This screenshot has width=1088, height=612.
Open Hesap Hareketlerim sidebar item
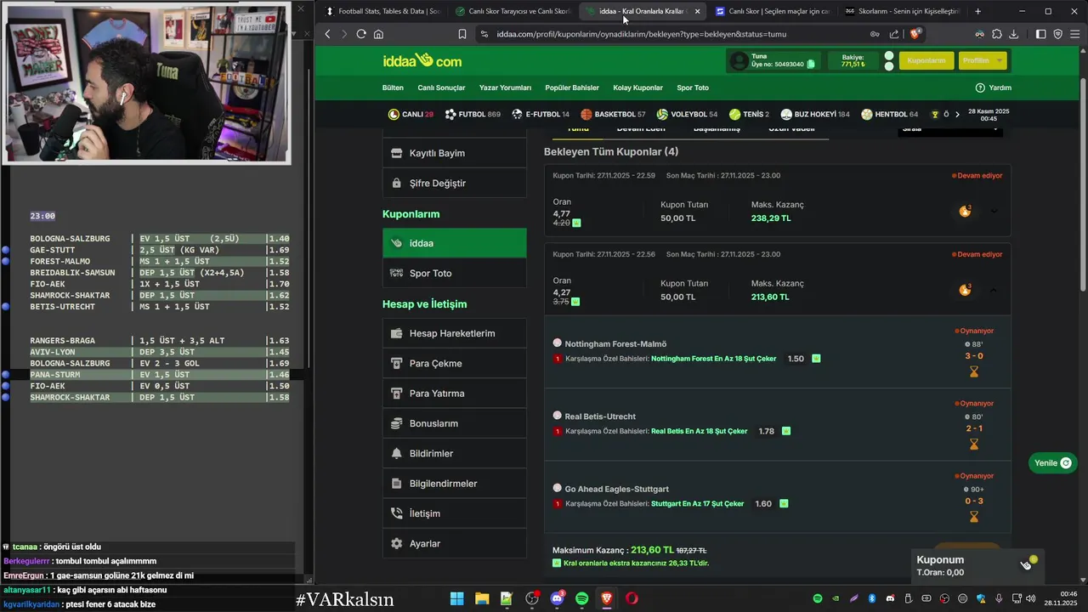point(455,333)
